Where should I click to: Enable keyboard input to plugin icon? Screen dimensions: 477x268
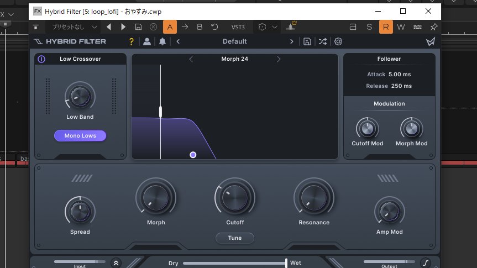[x=417, y=27]
